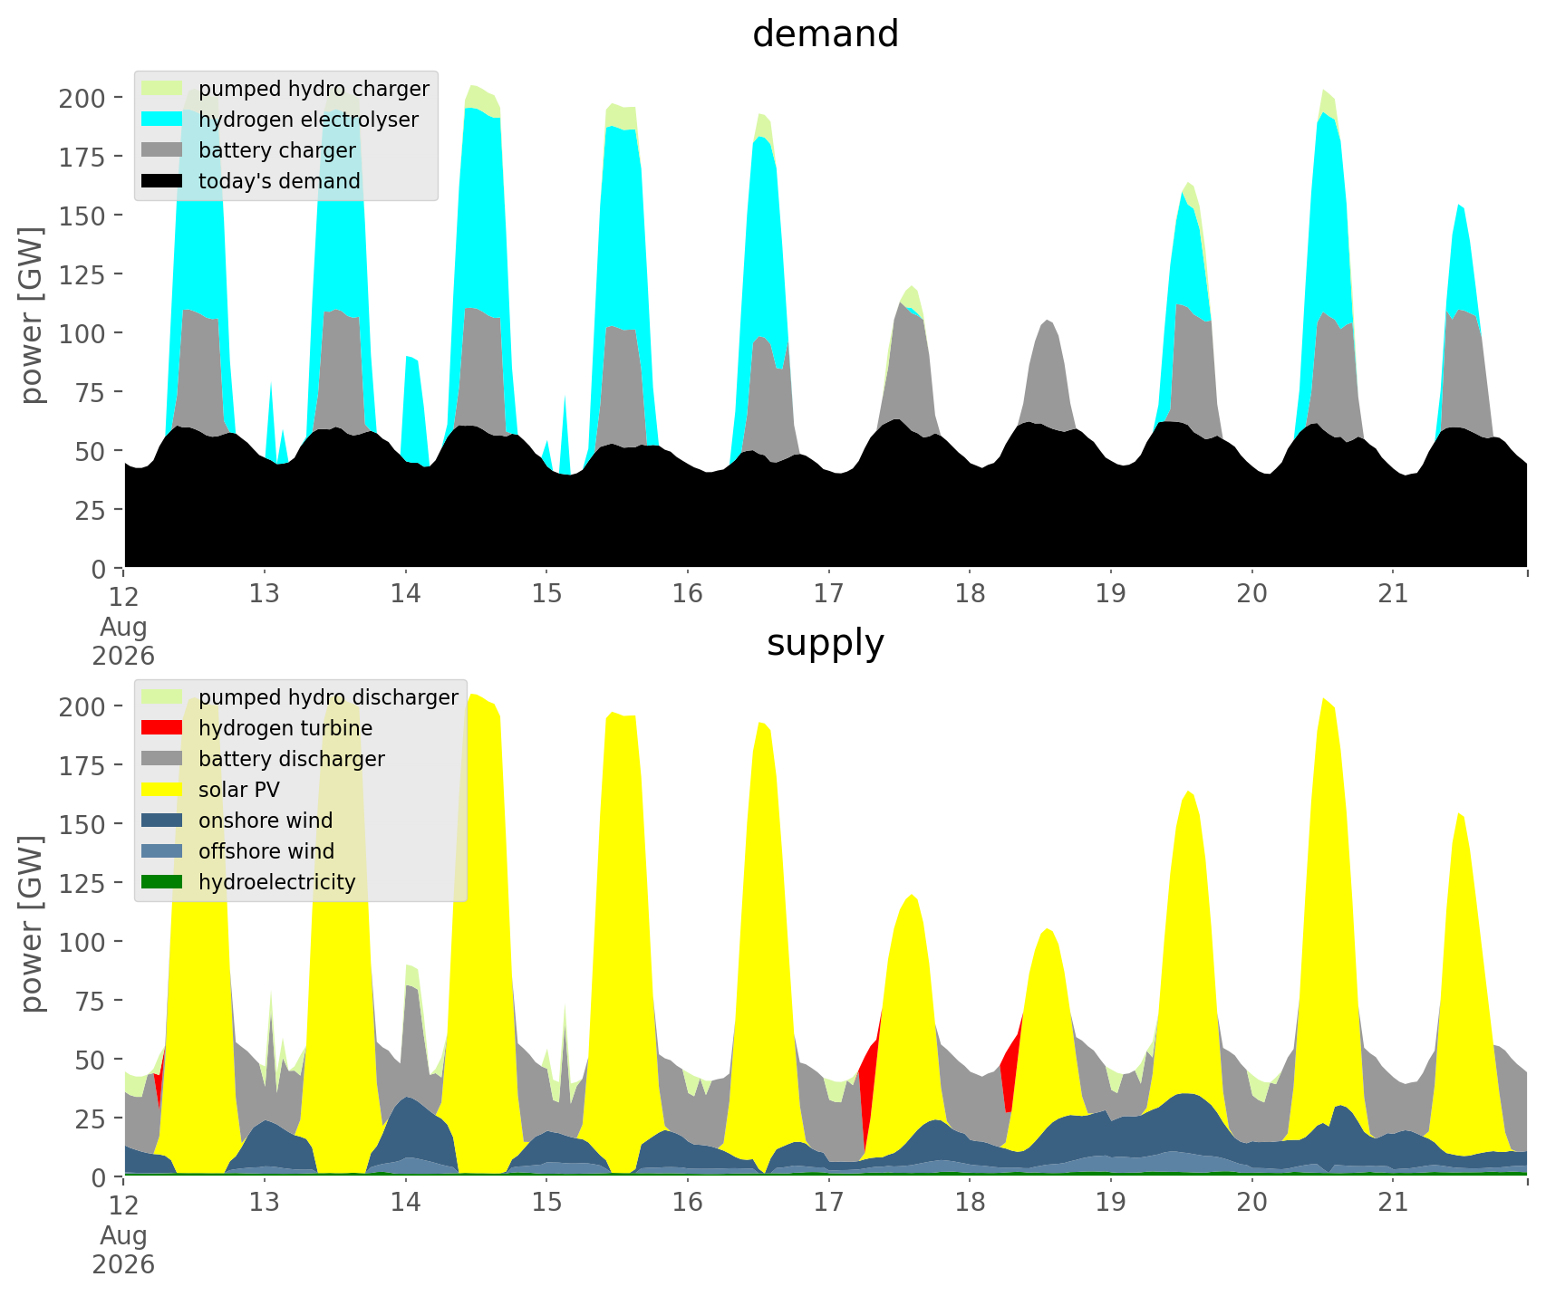Screen dimensions: 1546x1296
Task: Click the red hydrogen turbine legend swatch
Action: (x=163, y=728)
